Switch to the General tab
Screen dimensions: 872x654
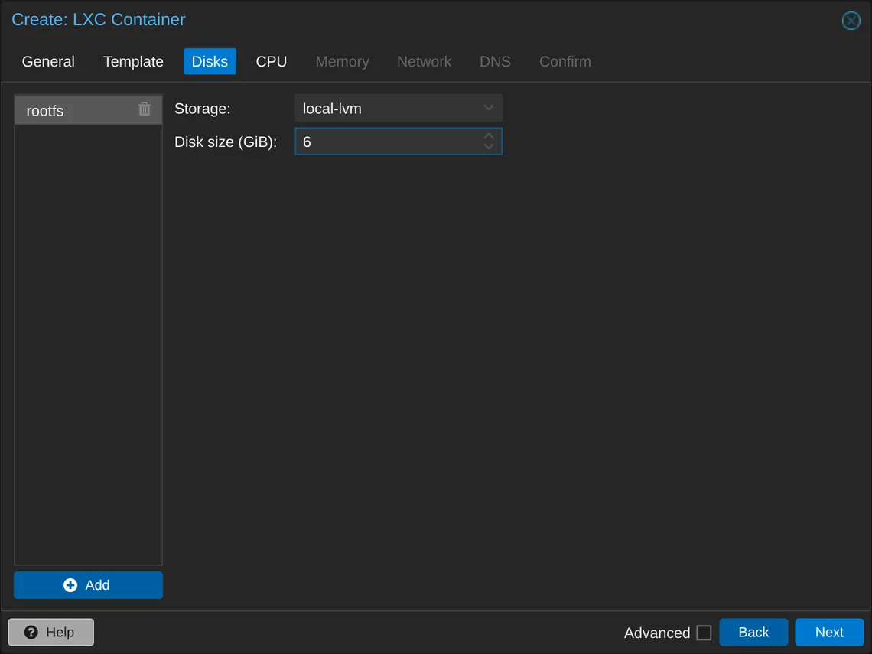pos(48,61)
